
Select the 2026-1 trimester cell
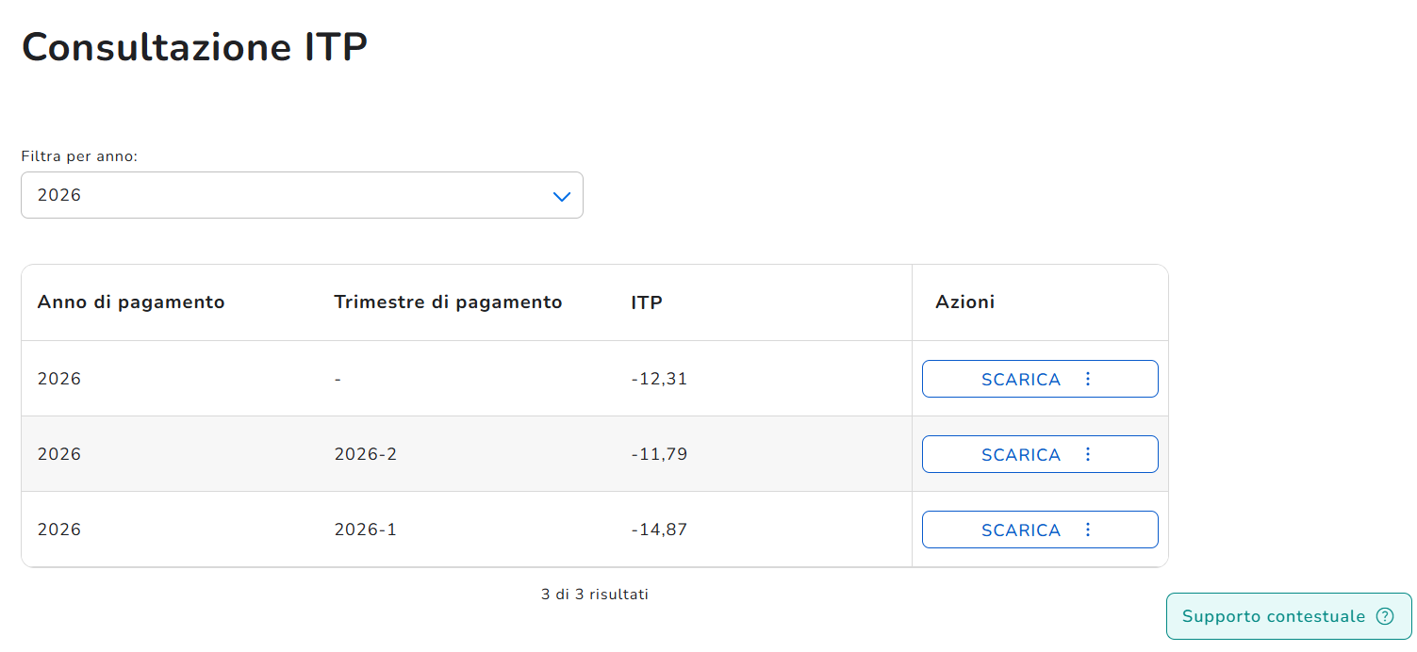(366, 530)
